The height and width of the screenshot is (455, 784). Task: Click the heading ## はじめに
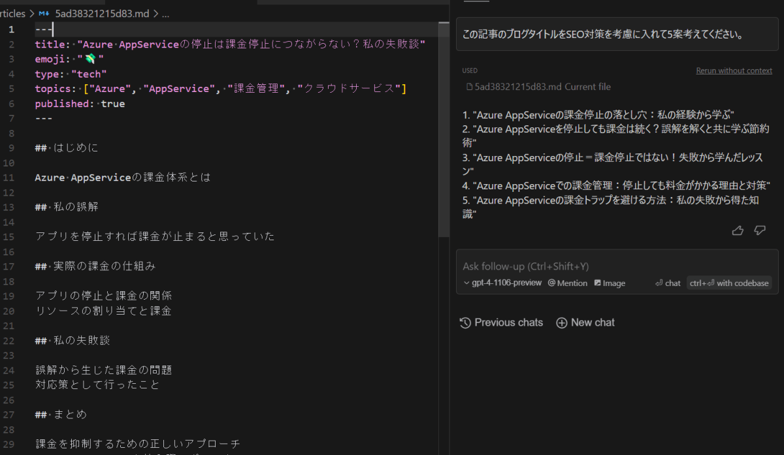tap(67, 148)
